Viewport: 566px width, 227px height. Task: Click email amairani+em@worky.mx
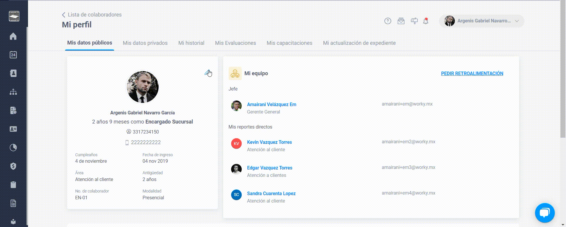407,104
